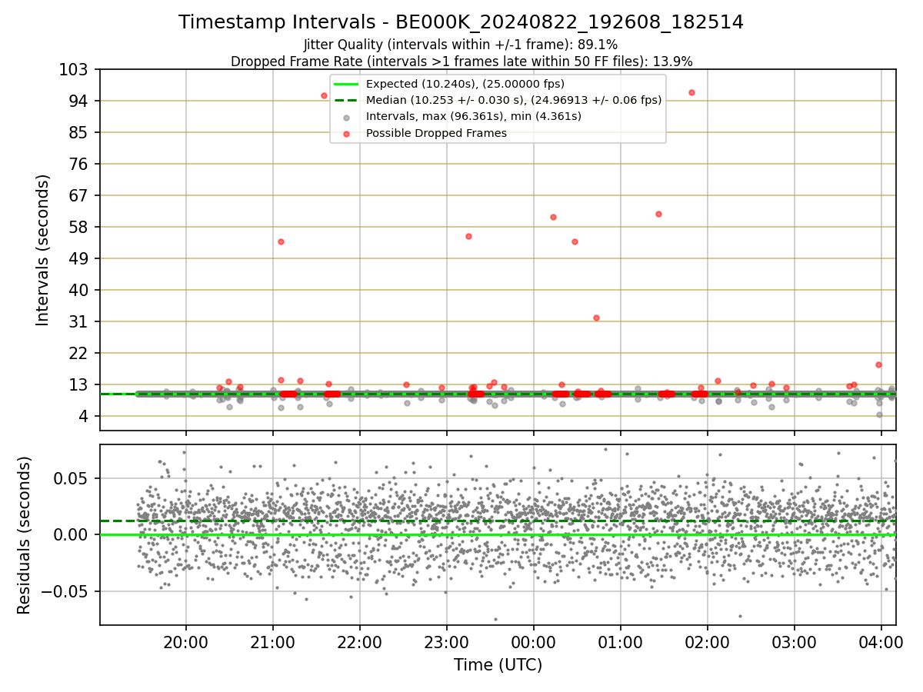This screenshot has height=692, width=923.
Task: Click the gray interval point at 4 seconds near 04:00
Action: tap(879, 414)
